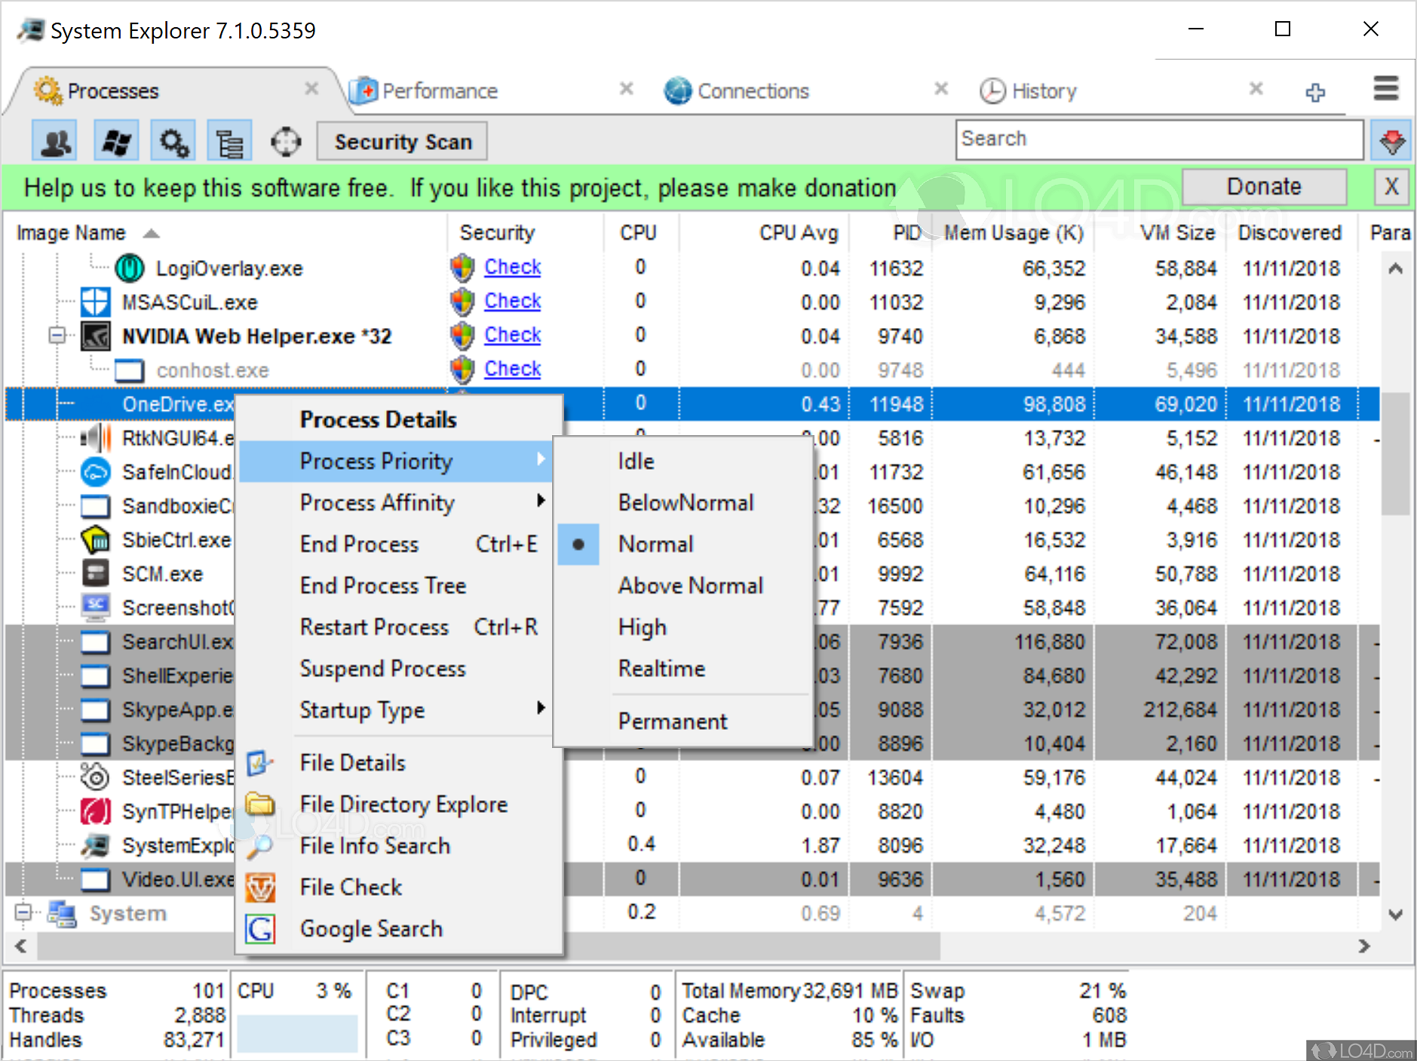The width and height of the screenshot is (1417, 1061).
Task: Click the LogiOverlay.exe process icon
Action: 129,268
